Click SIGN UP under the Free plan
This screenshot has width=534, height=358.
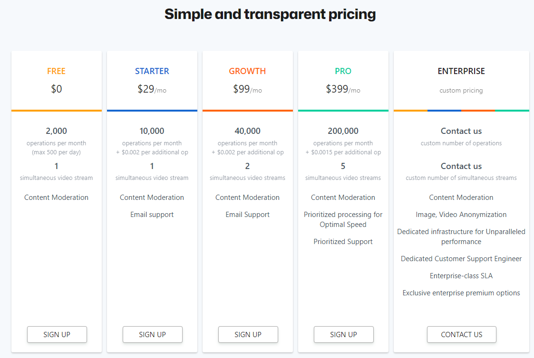coord(57,334)
